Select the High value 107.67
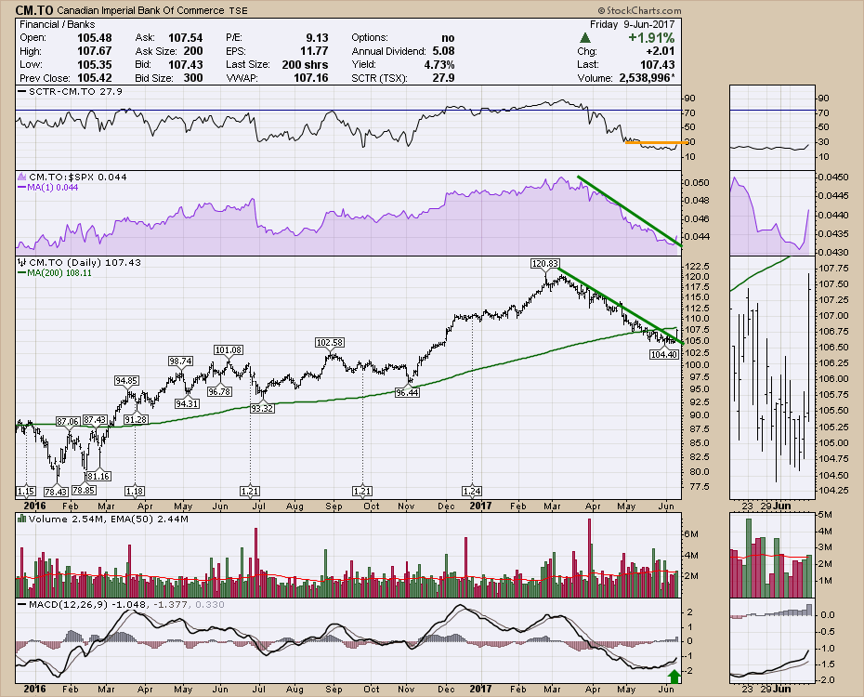Image resolution: width=864 pixels, height=697 pixels. pyautogui.click(x=94, y=51)
